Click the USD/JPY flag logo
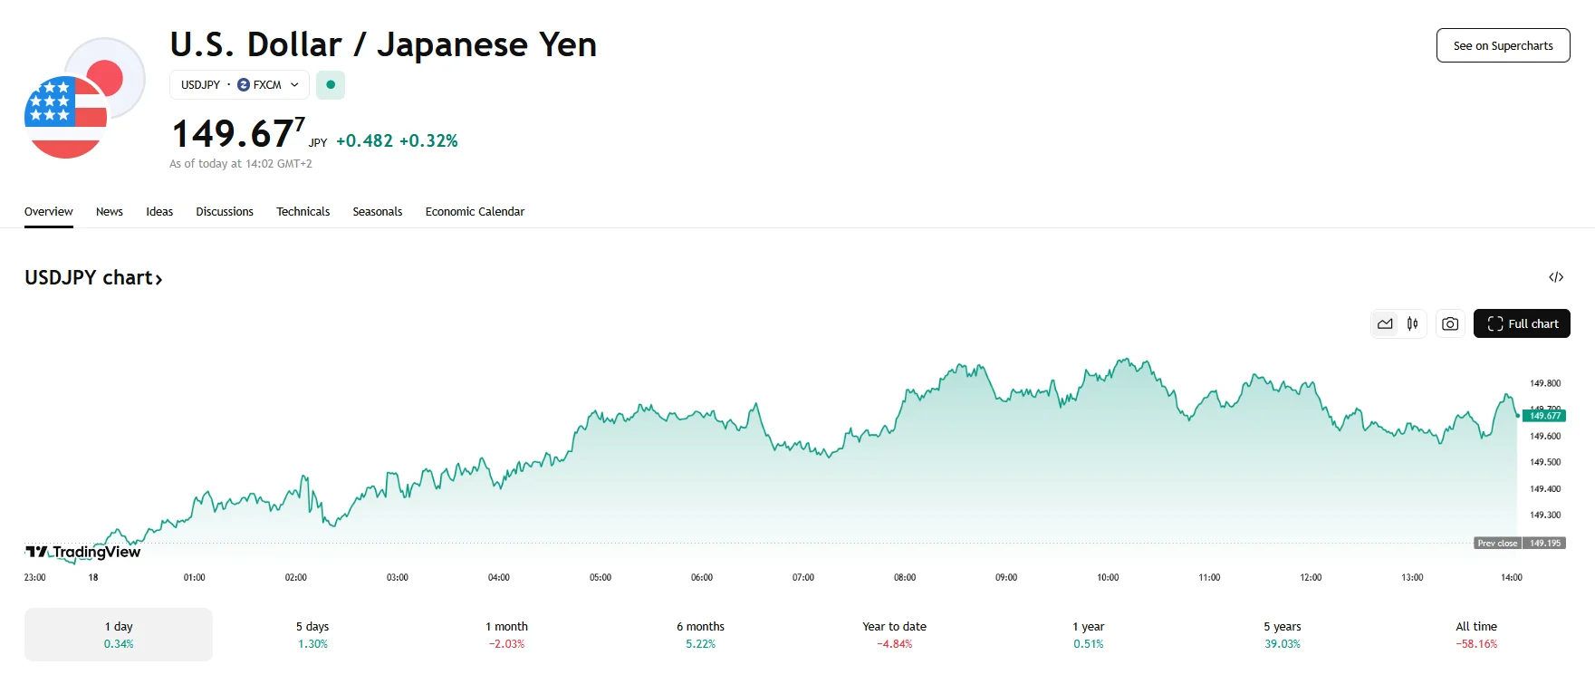Screen dimensions: 1595x684 [x=83, y=100]
